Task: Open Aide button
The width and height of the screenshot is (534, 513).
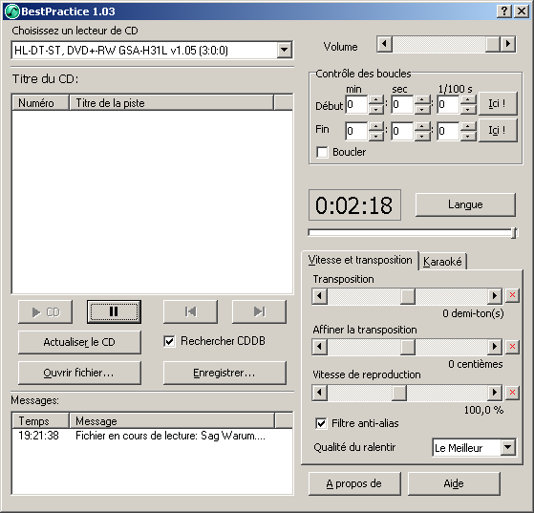Action: click(454, 483)
